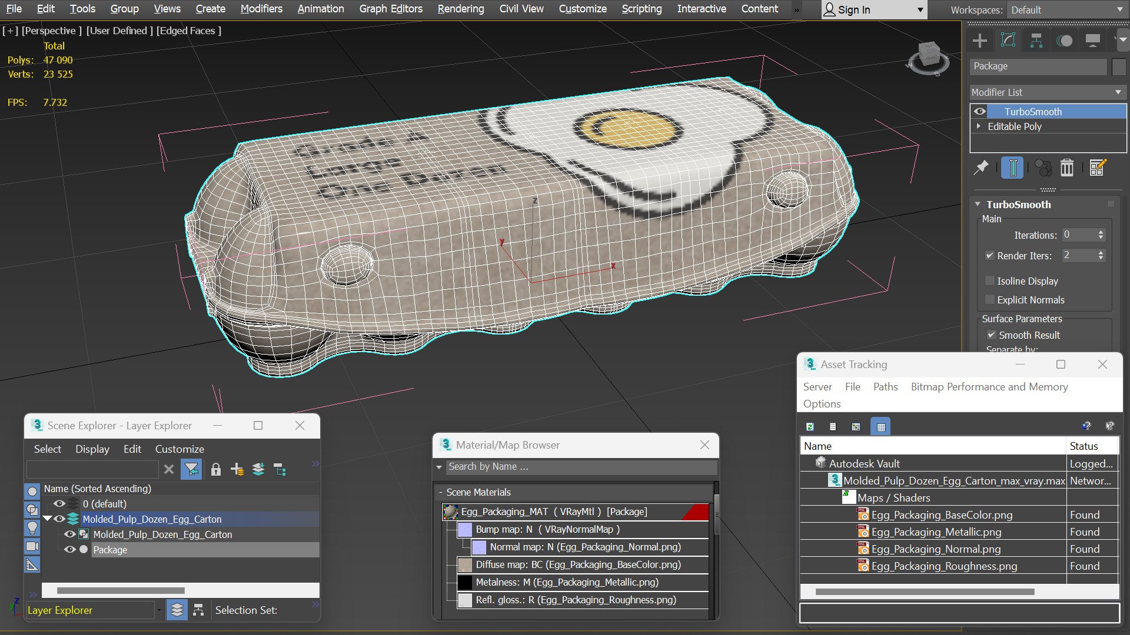This screenshot has width=1130, height=635.
Task: Expand the Editable Poly modifier
Action: pos(979,126)
